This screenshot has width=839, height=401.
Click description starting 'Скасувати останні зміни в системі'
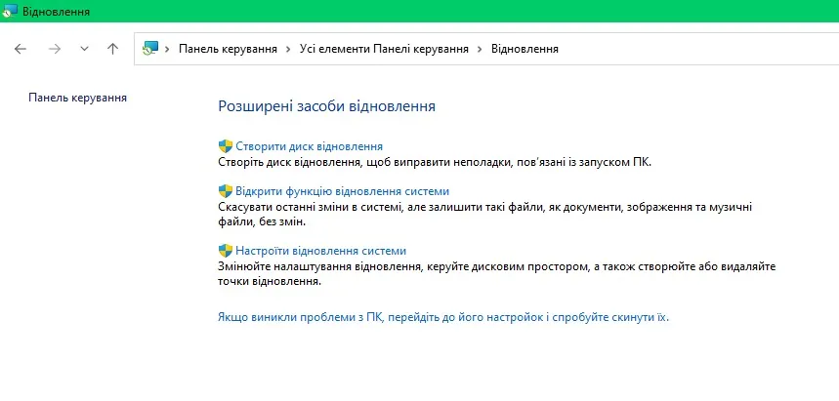point(485,214)
